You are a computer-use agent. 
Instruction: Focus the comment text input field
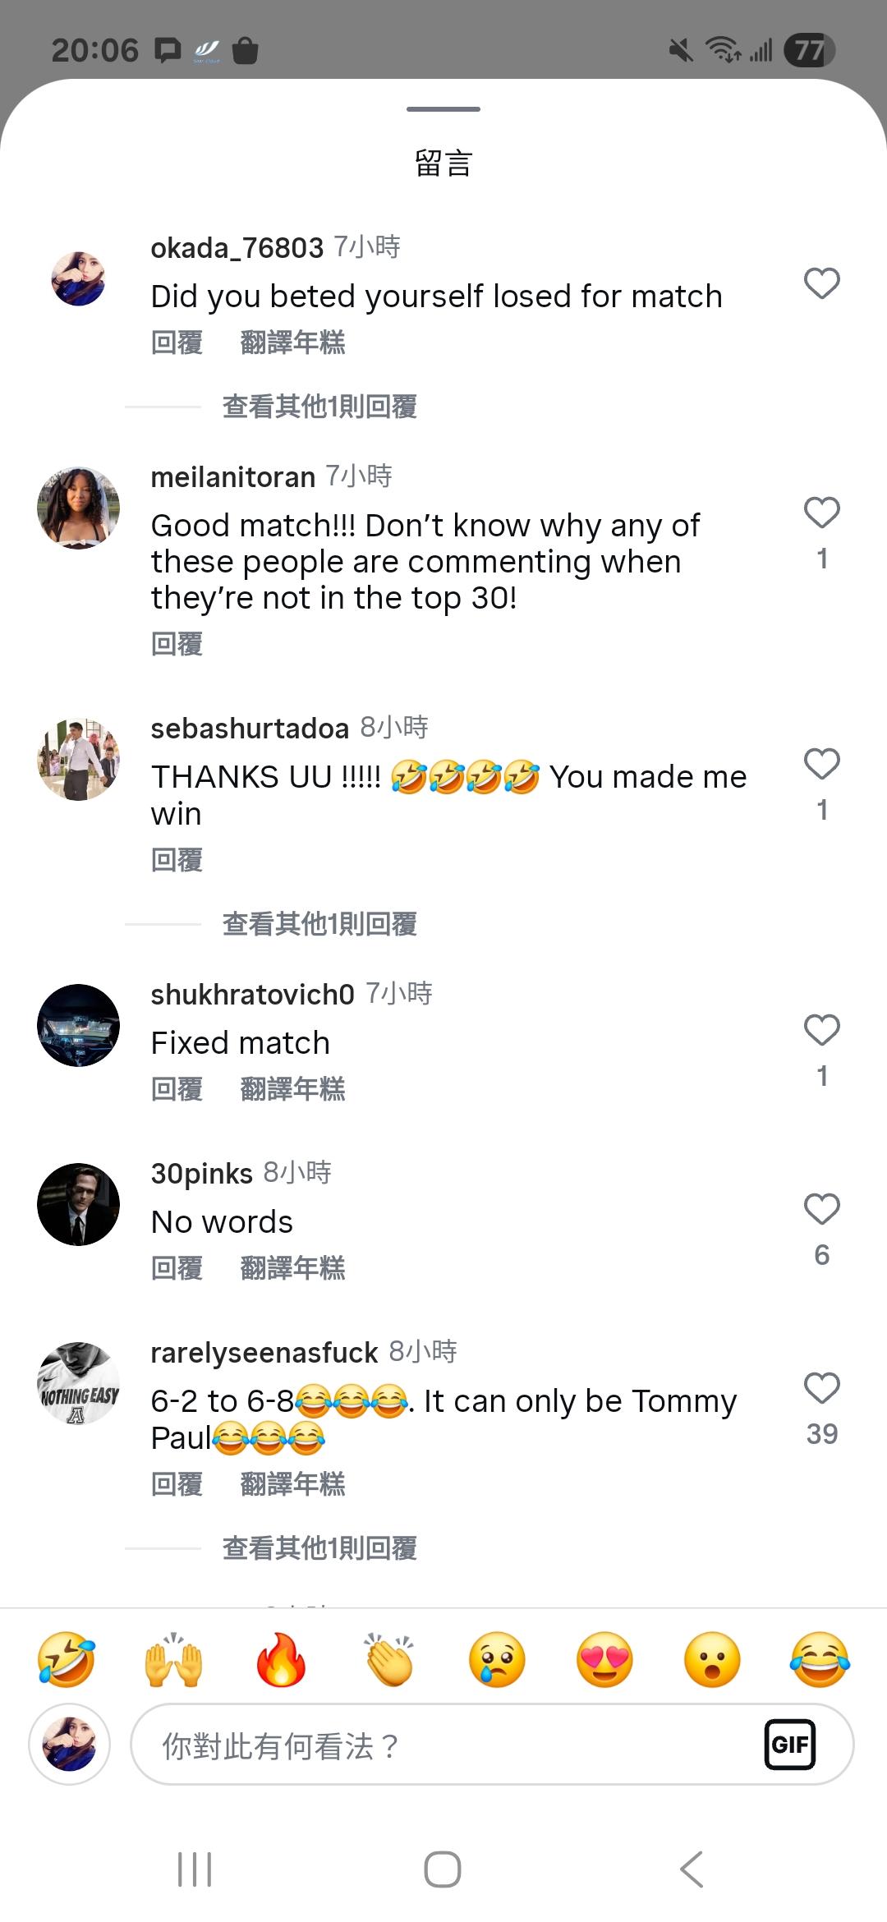click(x=443, y=1745)
